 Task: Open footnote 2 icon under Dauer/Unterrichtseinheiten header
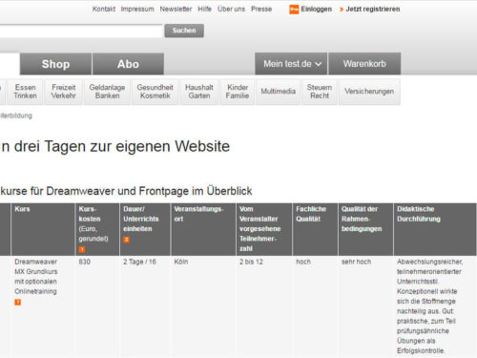pos(126,240)
